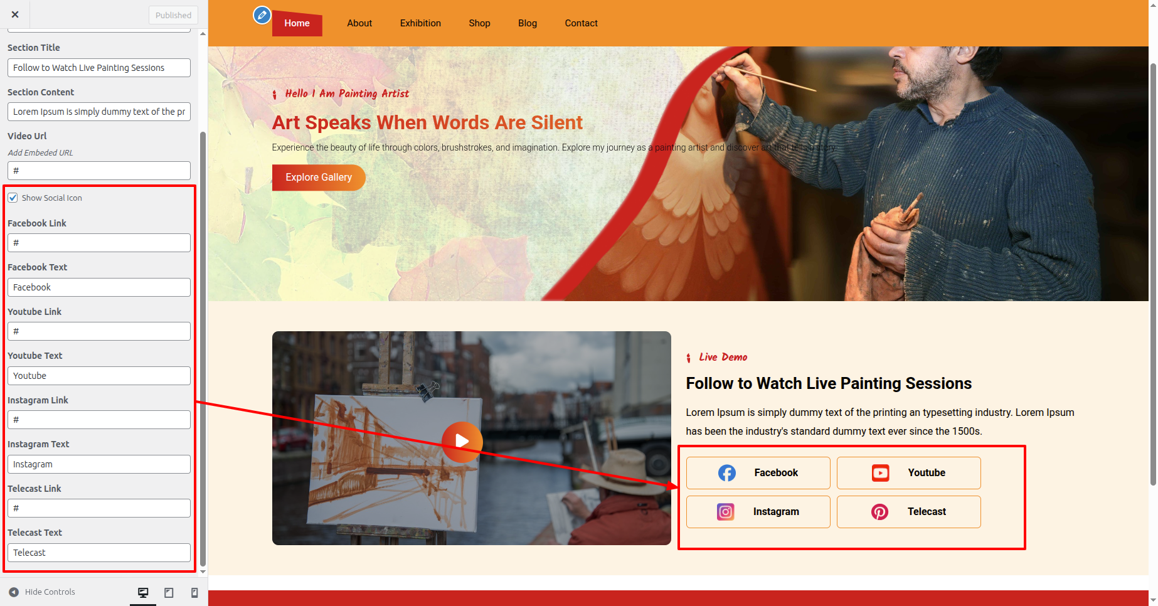This screenshot has height=606, width=1158.
Task: Click the Facebook logo icon in preview
Action: pos(727,473)
